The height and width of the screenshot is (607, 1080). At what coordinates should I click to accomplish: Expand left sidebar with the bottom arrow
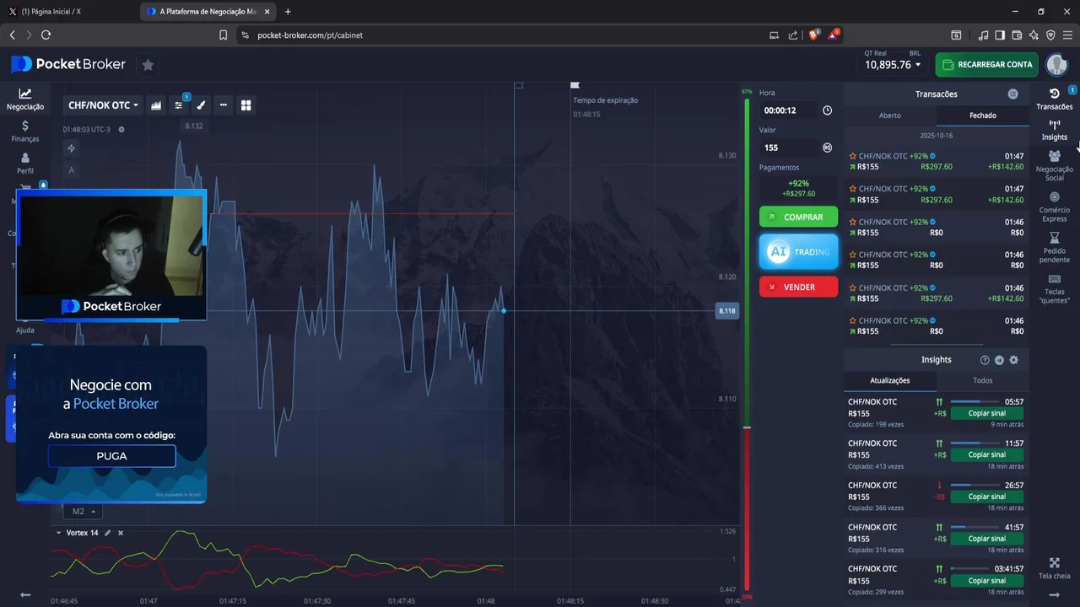coord(25,594)
